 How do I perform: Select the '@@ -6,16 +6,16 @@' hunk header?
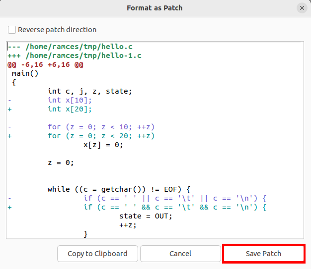[x=45, y=65]
